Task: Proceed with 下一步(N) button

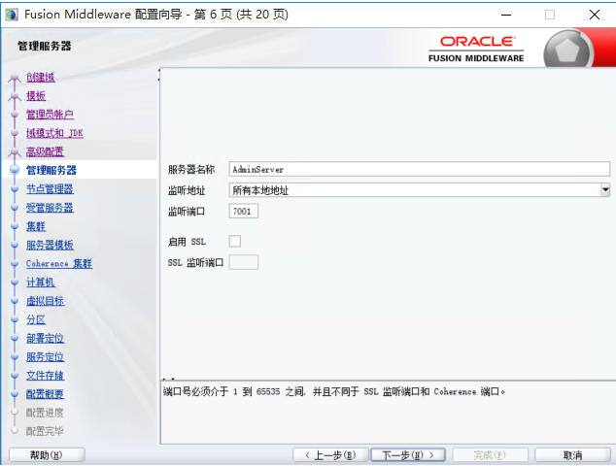Action: pyautogui.click(x=408, y=455)
